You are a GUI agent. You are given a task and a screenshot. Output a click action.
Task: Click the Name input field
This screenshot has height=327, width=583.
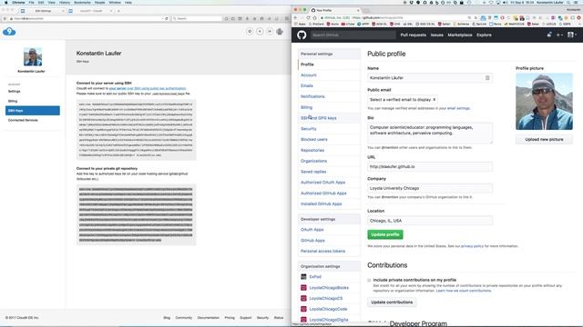(430, 78)
